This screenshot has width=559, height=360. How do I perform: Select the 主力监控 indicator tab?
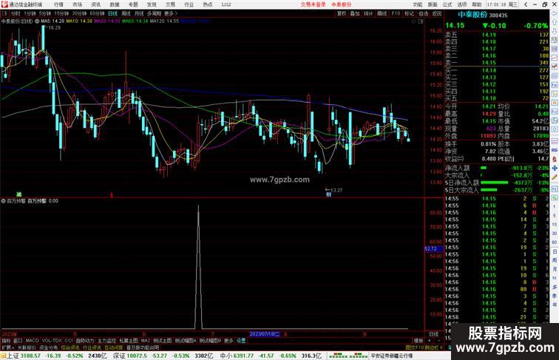[106, 341]
